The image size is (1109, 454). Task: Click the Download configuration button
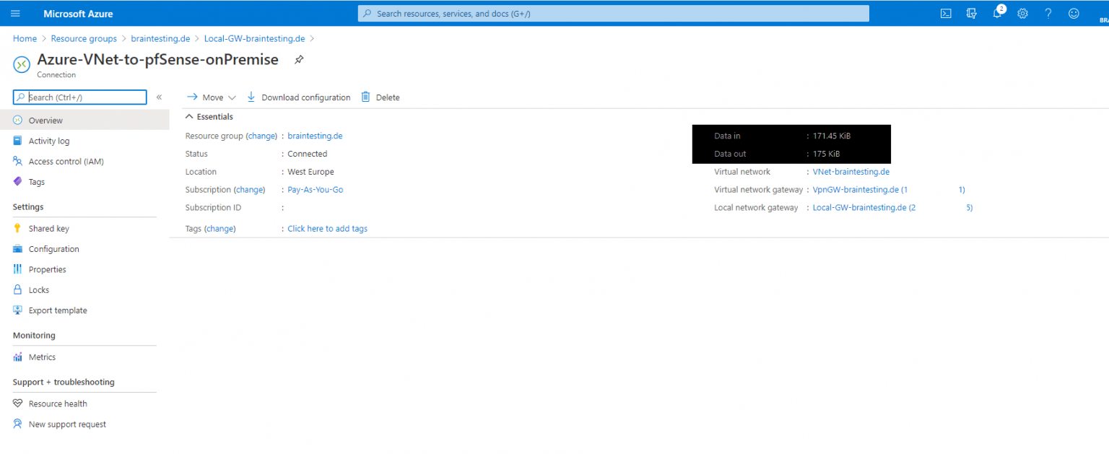tap(298, 97)
